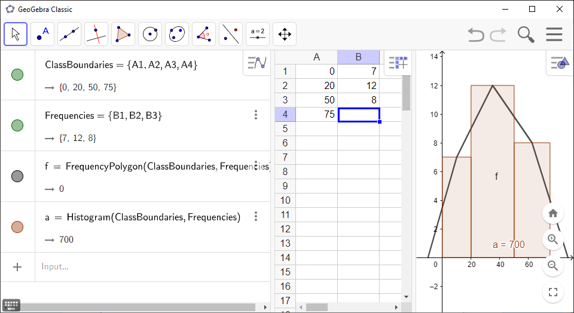Click the algebra Input field
The width and height of the screenshot is (574, 313).
149,266
